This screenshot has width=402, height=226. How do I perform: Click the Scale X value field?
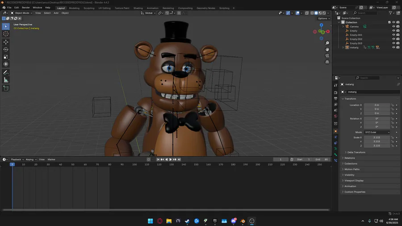point(377,138)
